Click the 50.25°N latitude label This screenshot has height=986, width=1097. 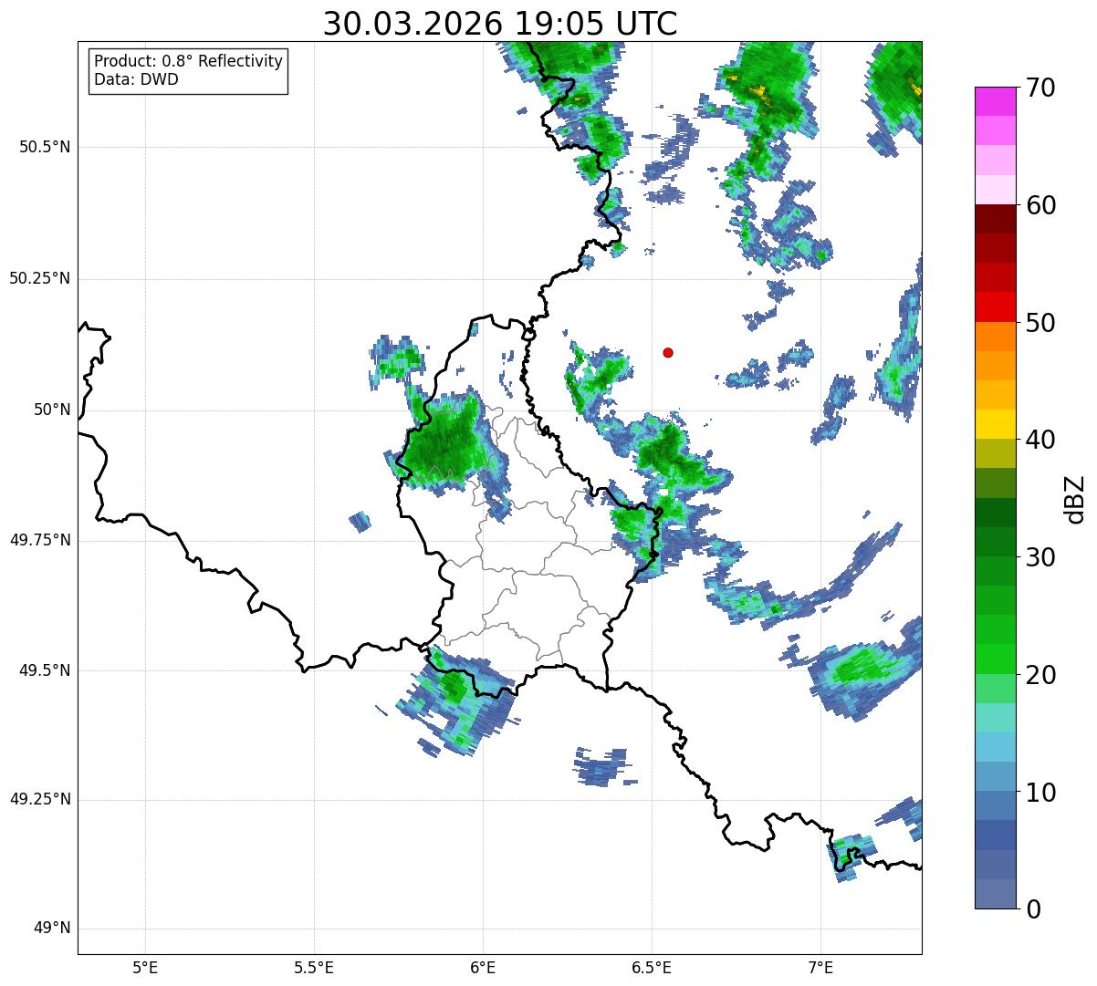(39, 278)
